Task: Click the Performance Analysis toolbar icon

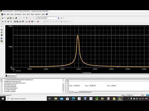Action: coord(20,22)
